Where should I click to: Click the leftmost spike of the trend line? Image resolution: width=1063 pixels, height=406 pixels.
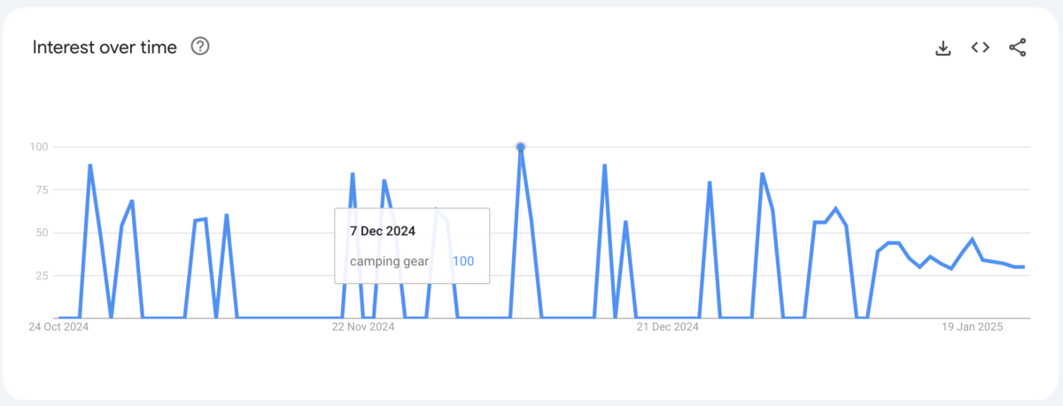tap(90, 165)
